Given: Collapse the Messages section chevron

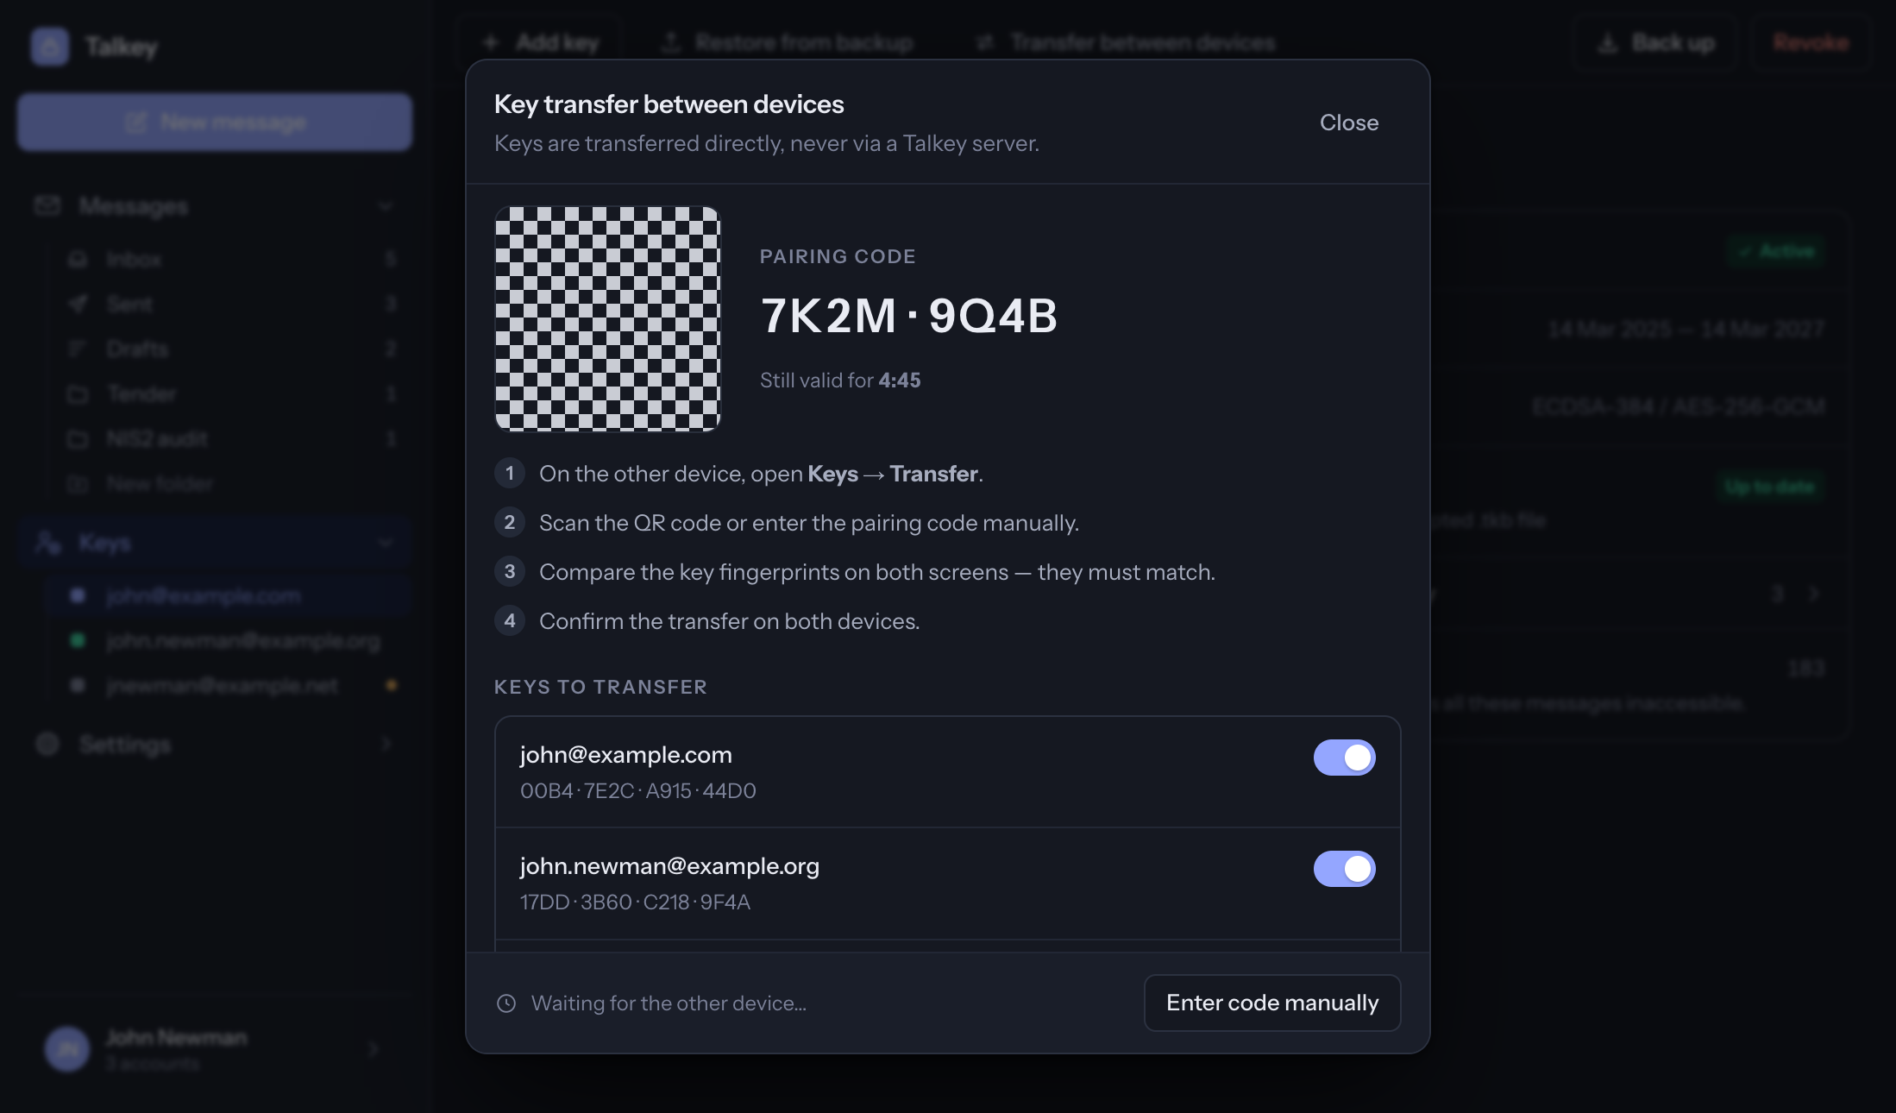Looking at the screenshot, I should tap(386, 206).
